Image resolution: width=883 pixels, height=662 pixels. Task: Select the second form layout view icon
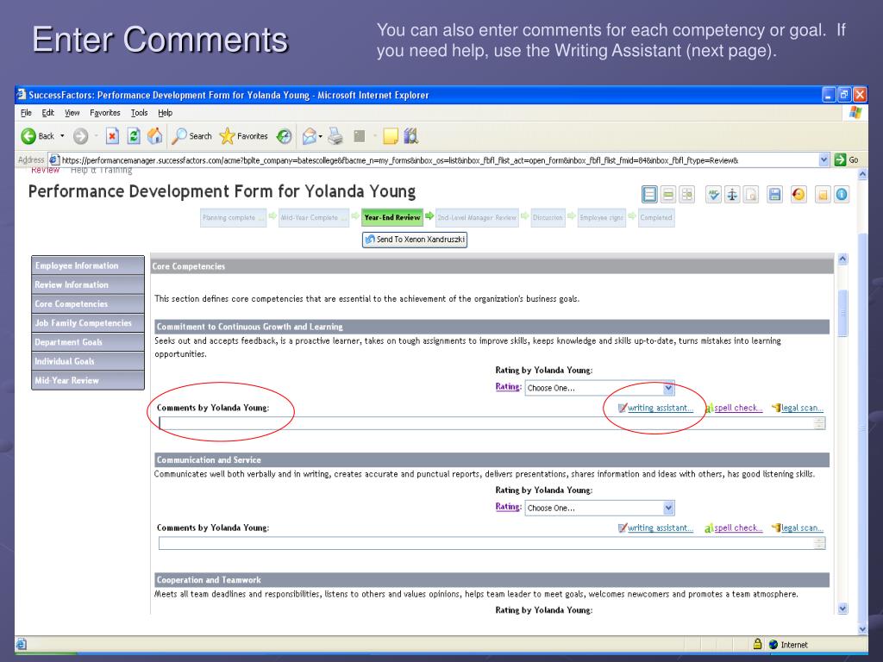pos(668,195)
